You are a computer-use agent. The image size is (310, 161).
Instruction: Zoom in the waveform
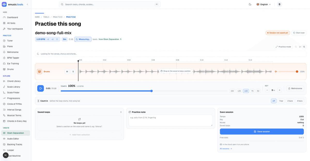click(304, 47)
